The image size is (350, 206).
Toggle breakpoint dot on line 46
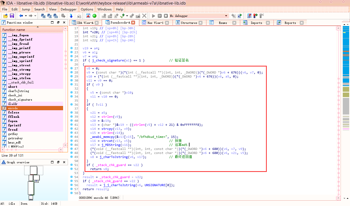click(x=71, y=145)
